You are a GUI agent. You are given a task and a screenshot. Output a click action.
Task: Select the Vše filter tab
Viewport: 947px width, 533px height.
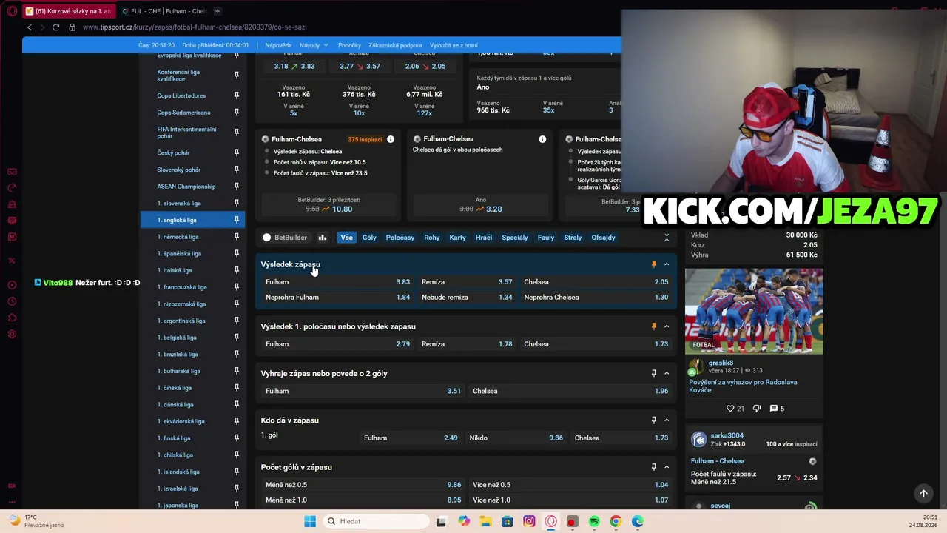pos(346,238)
